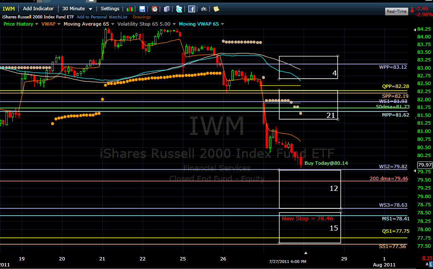Click the QPP=82.28 pivot label

[x=395, y=86]
